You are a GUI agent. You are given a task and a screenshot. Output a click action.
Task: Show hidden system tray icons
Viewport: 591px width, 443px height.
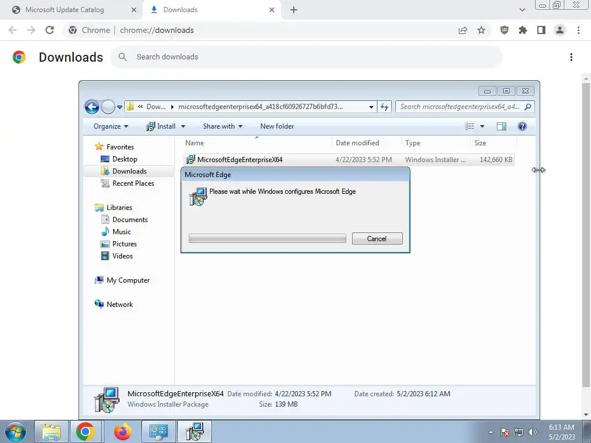[x=491, y=432]
